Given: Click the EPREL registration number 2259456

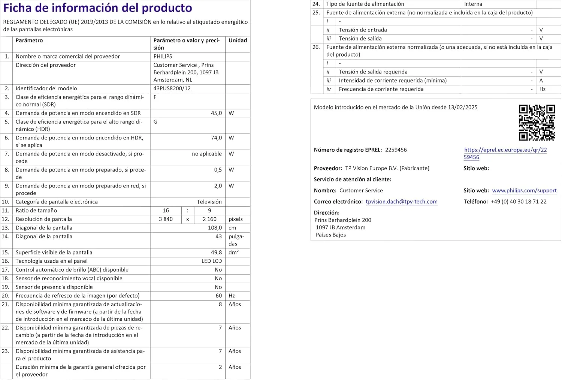Looking at the screenshot, I should pyautogui.click(x=396, y=150).
